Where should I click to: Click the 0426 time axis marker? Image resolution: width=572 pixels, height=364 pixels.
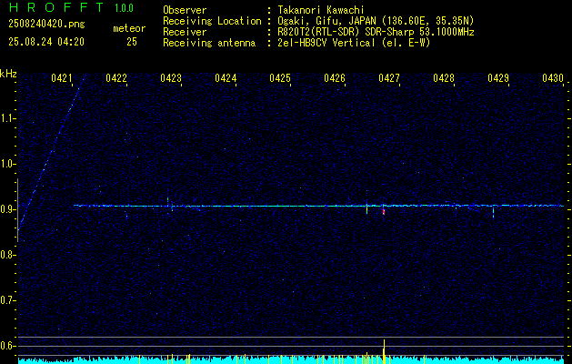[335, 78]
